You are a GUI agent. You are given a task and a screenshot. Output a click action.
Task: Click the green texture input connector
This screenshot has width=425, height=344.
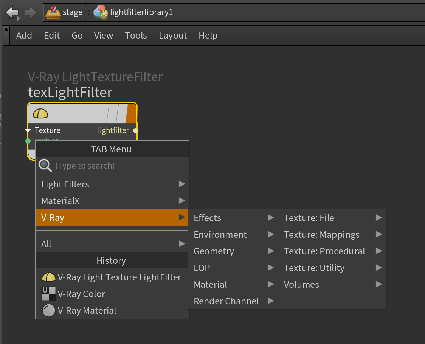28,141
